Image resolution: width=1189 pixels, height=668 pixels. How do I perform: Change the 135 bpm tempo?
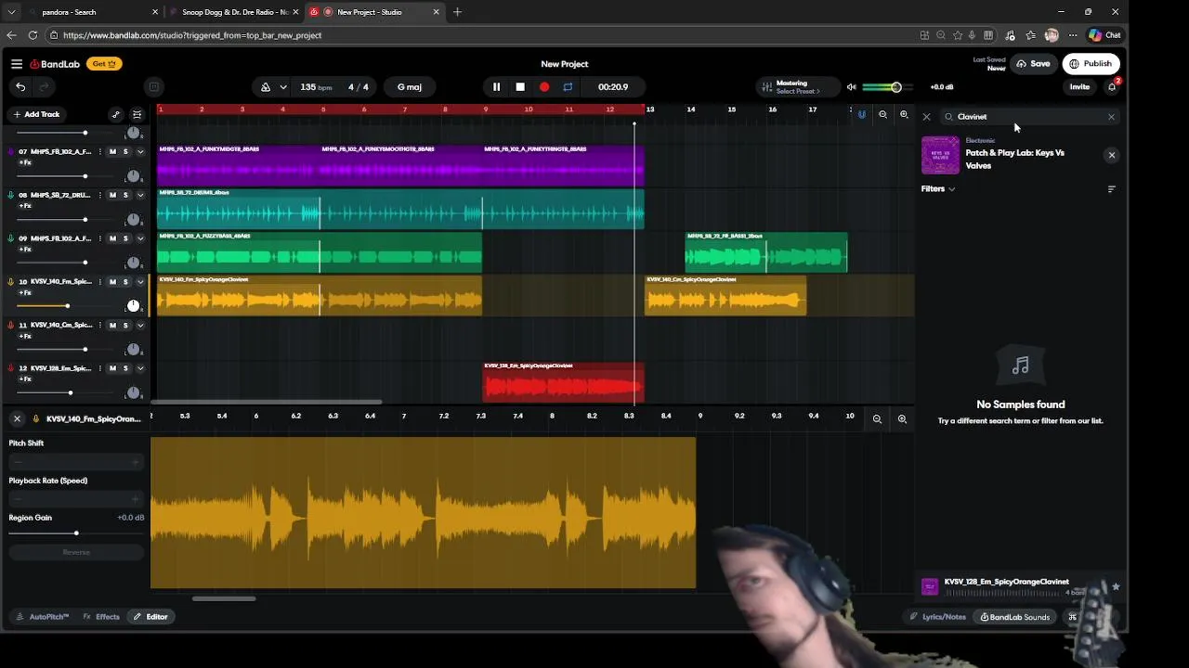coord(316,87)
